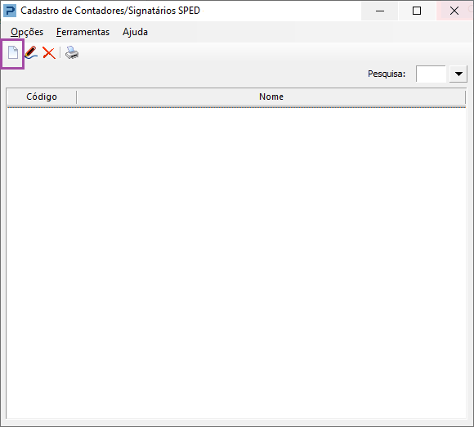Sort by the Código column header

point(42,97)
